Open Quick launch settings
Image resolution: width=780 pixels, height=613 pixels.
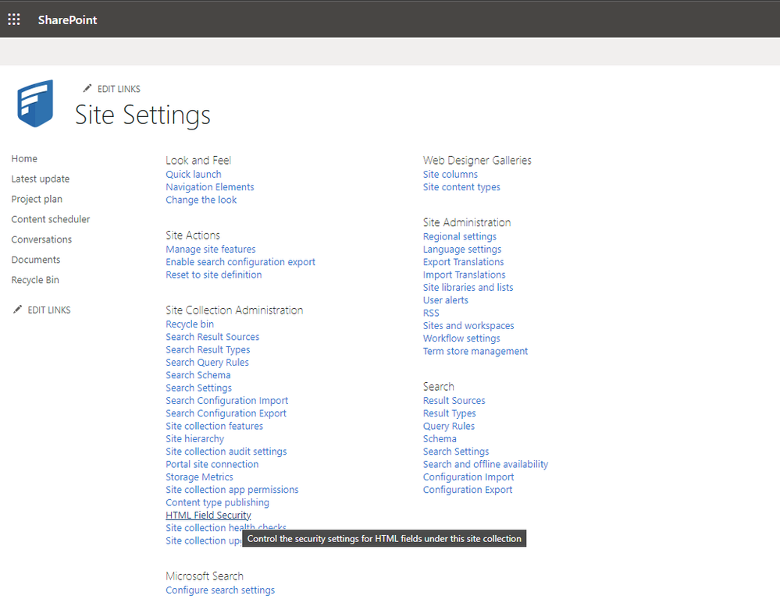point(194,175)
